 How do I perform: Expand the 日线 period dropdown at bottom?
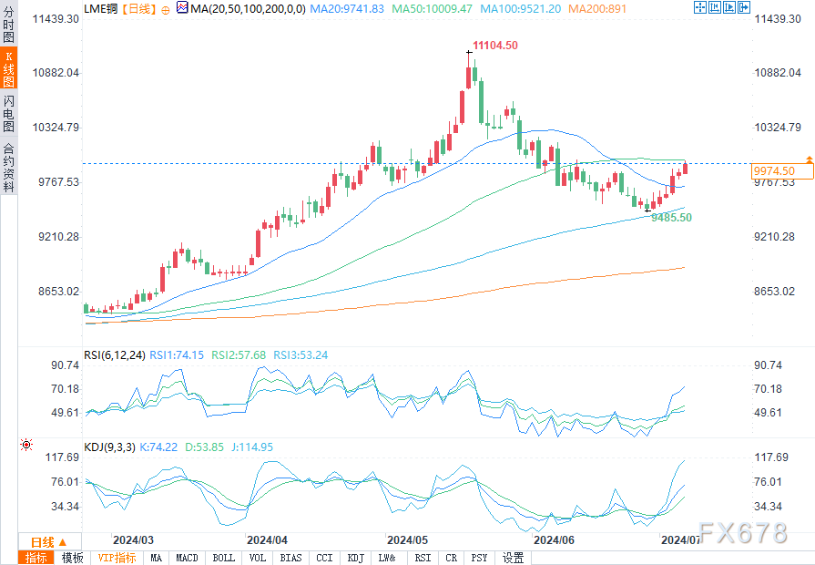[x=50, y=542]
